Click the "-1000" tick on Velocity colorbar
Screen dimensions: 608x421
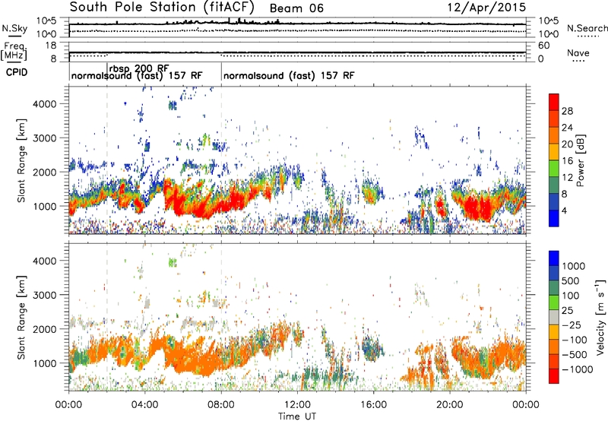(x=577, y=369)
